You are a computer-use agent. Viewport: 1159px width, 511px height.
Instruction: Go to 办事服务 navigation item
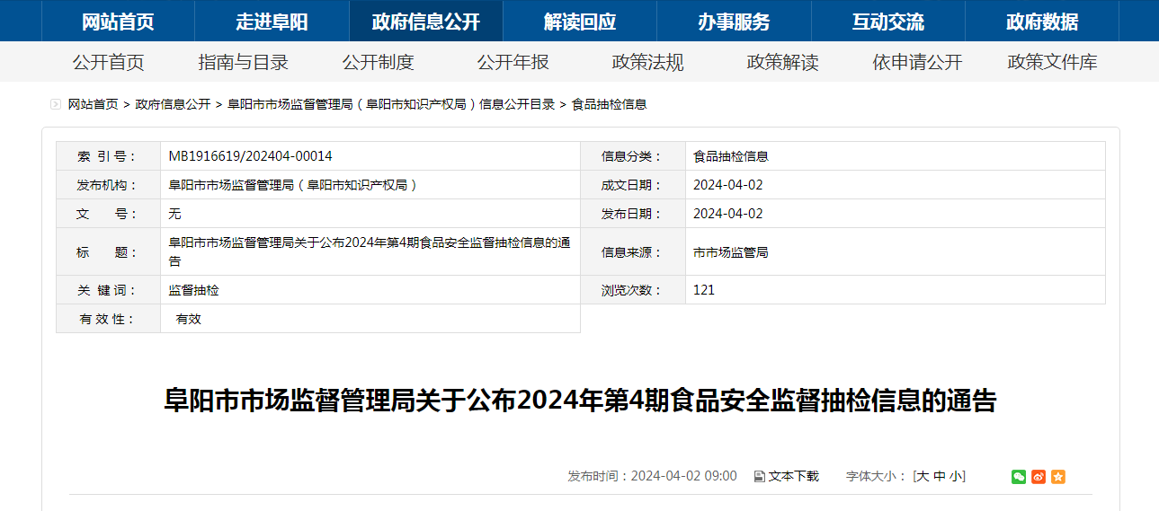(x=734, y=22)
